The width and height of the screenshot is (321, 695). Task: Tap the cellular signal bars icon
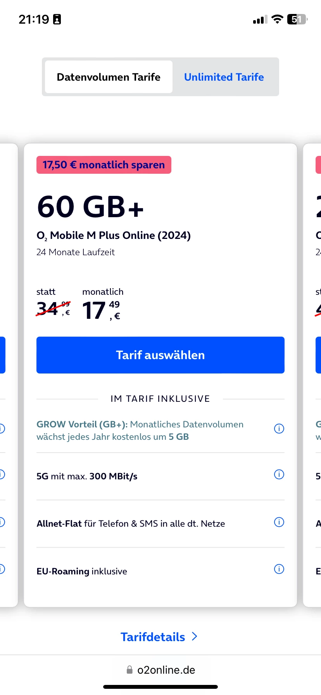click(260, 19)
